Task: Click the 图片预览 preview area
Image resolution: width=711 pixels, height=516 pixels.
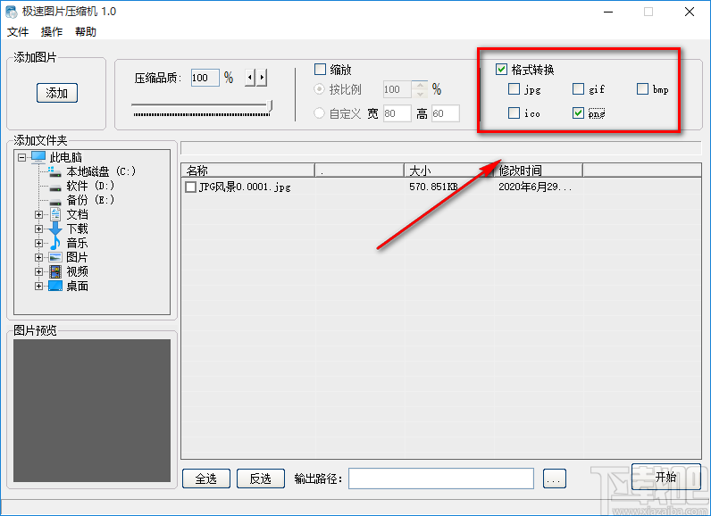Action: (92, 411)
